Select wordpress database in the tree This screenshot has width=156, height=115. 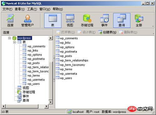[x=25, y=38]
